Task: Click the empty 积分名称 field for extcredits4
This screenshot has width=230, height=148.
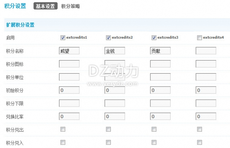Action: click(206, 51)
